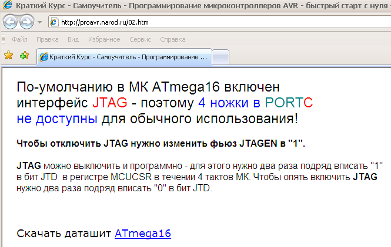Click the address bar with proavr.narod.ru URL
Viewport: 391px width, 247px height.
coord(219,22)
